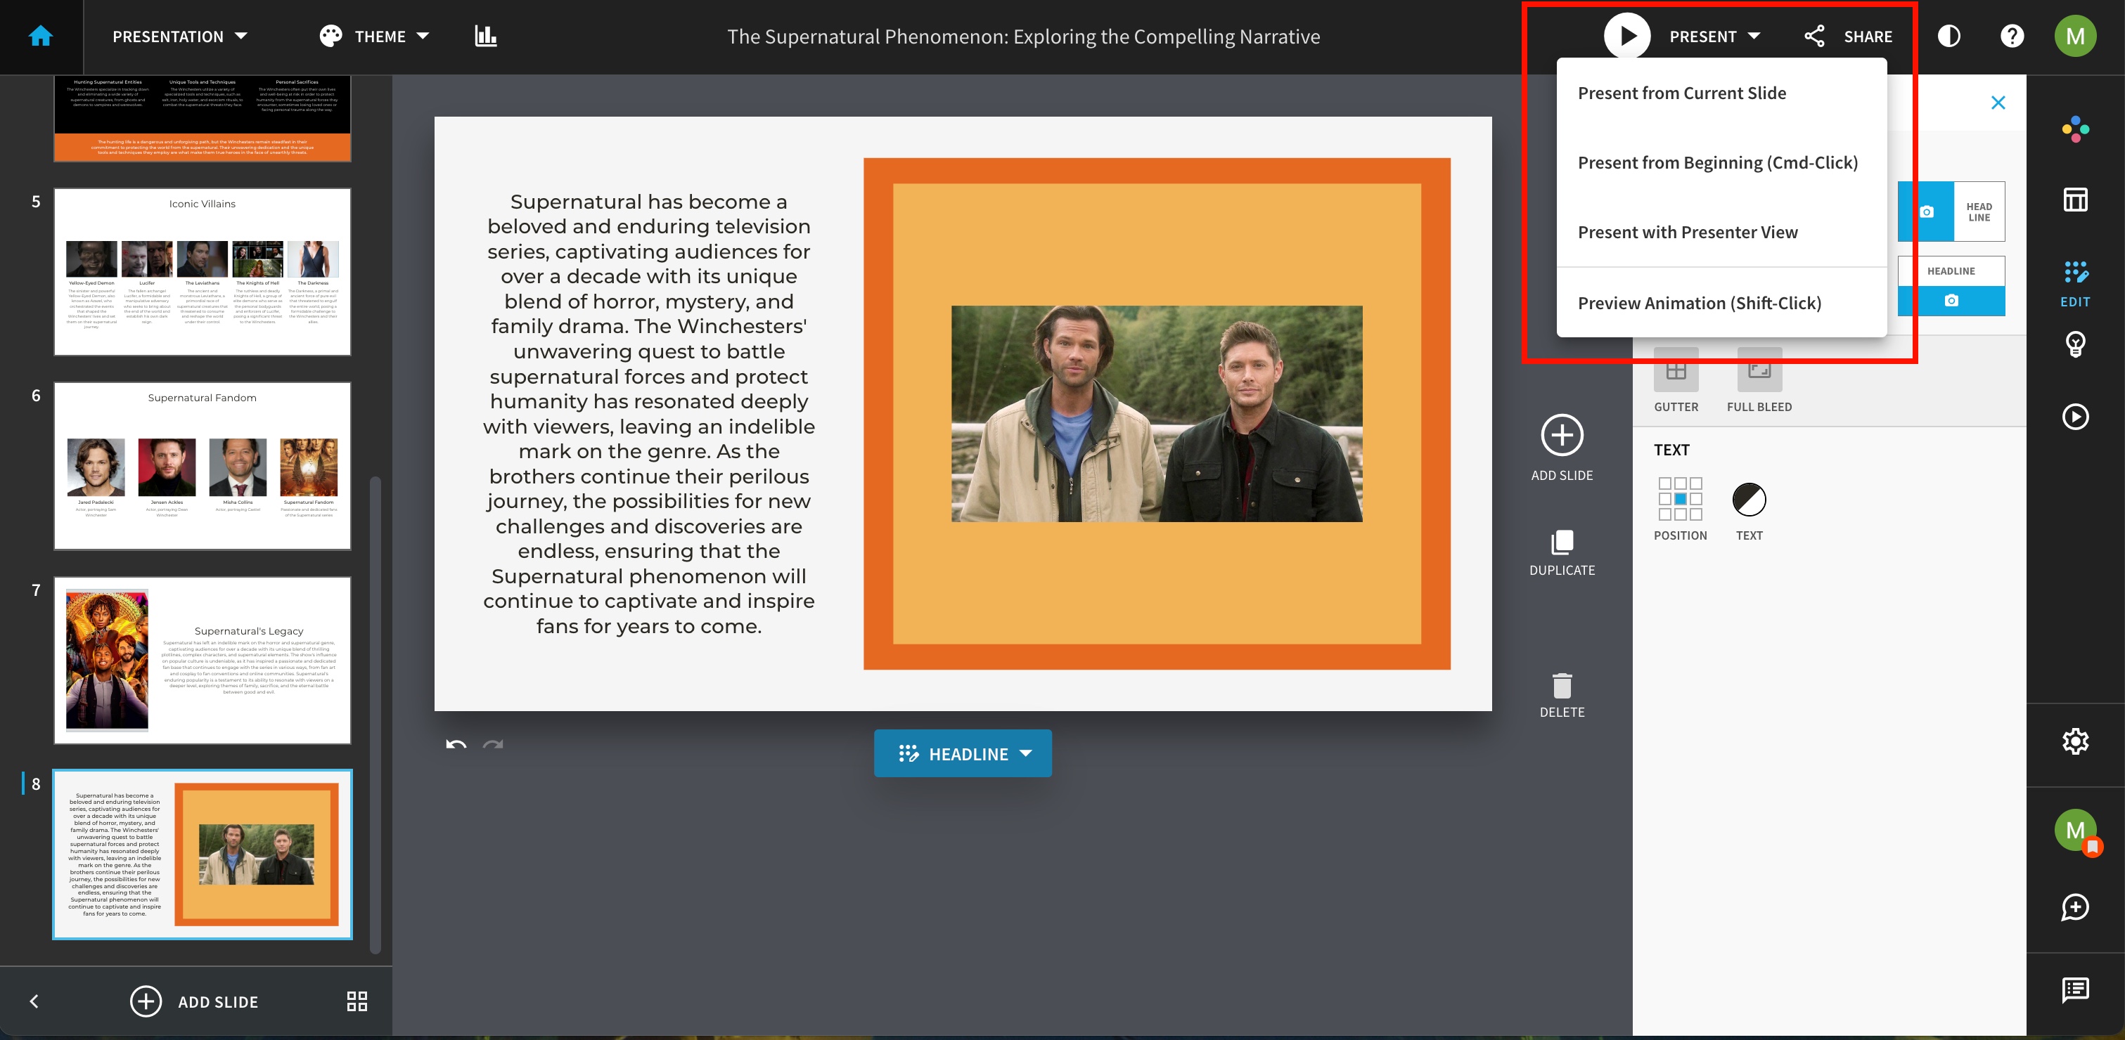Open the black-and-white TEXT color circle
Viewport: 2125px width, 1040px height.
(1749, 500)
